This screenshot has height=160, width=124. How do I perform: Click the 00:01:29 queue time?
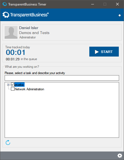[13, 59]
